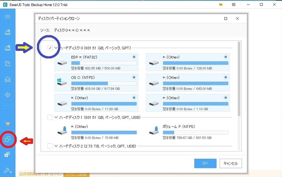
Task: Check the Hard Disk 1 checkbox
Action: pyautogui.click(x=50, y=117)
